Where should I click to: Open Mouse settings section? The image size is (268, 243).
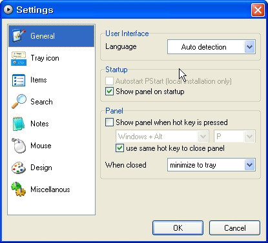[x=51, y=146]
